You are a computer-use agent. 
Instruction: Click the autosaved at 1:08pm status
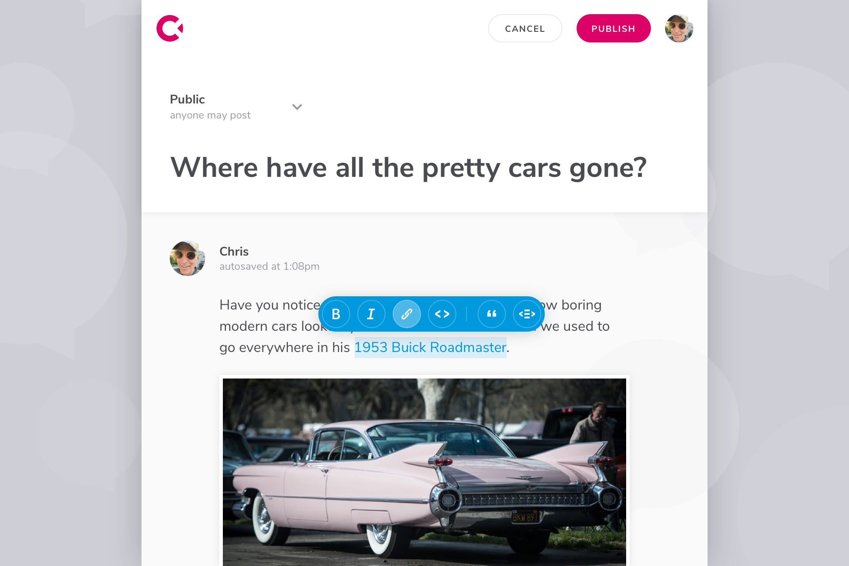[269, 266]
